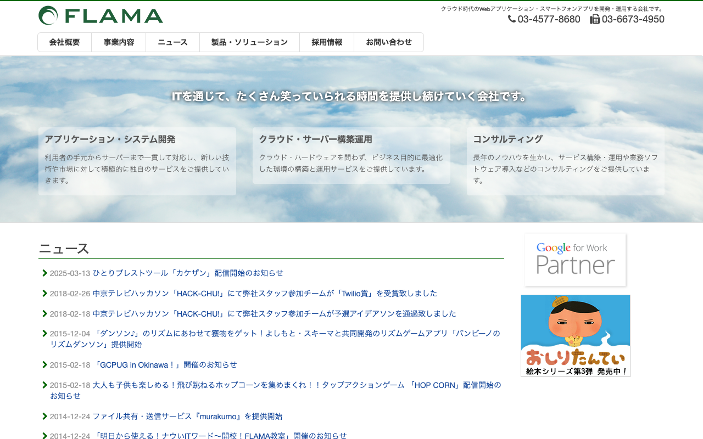This screenshot has width=703, height=439.
Task: Click the date 2015-12-04
Action: 70,334
